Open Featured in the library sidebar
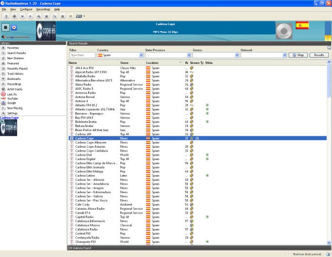The width and height of the screenshot is (332, 257). tap(13, 63)
